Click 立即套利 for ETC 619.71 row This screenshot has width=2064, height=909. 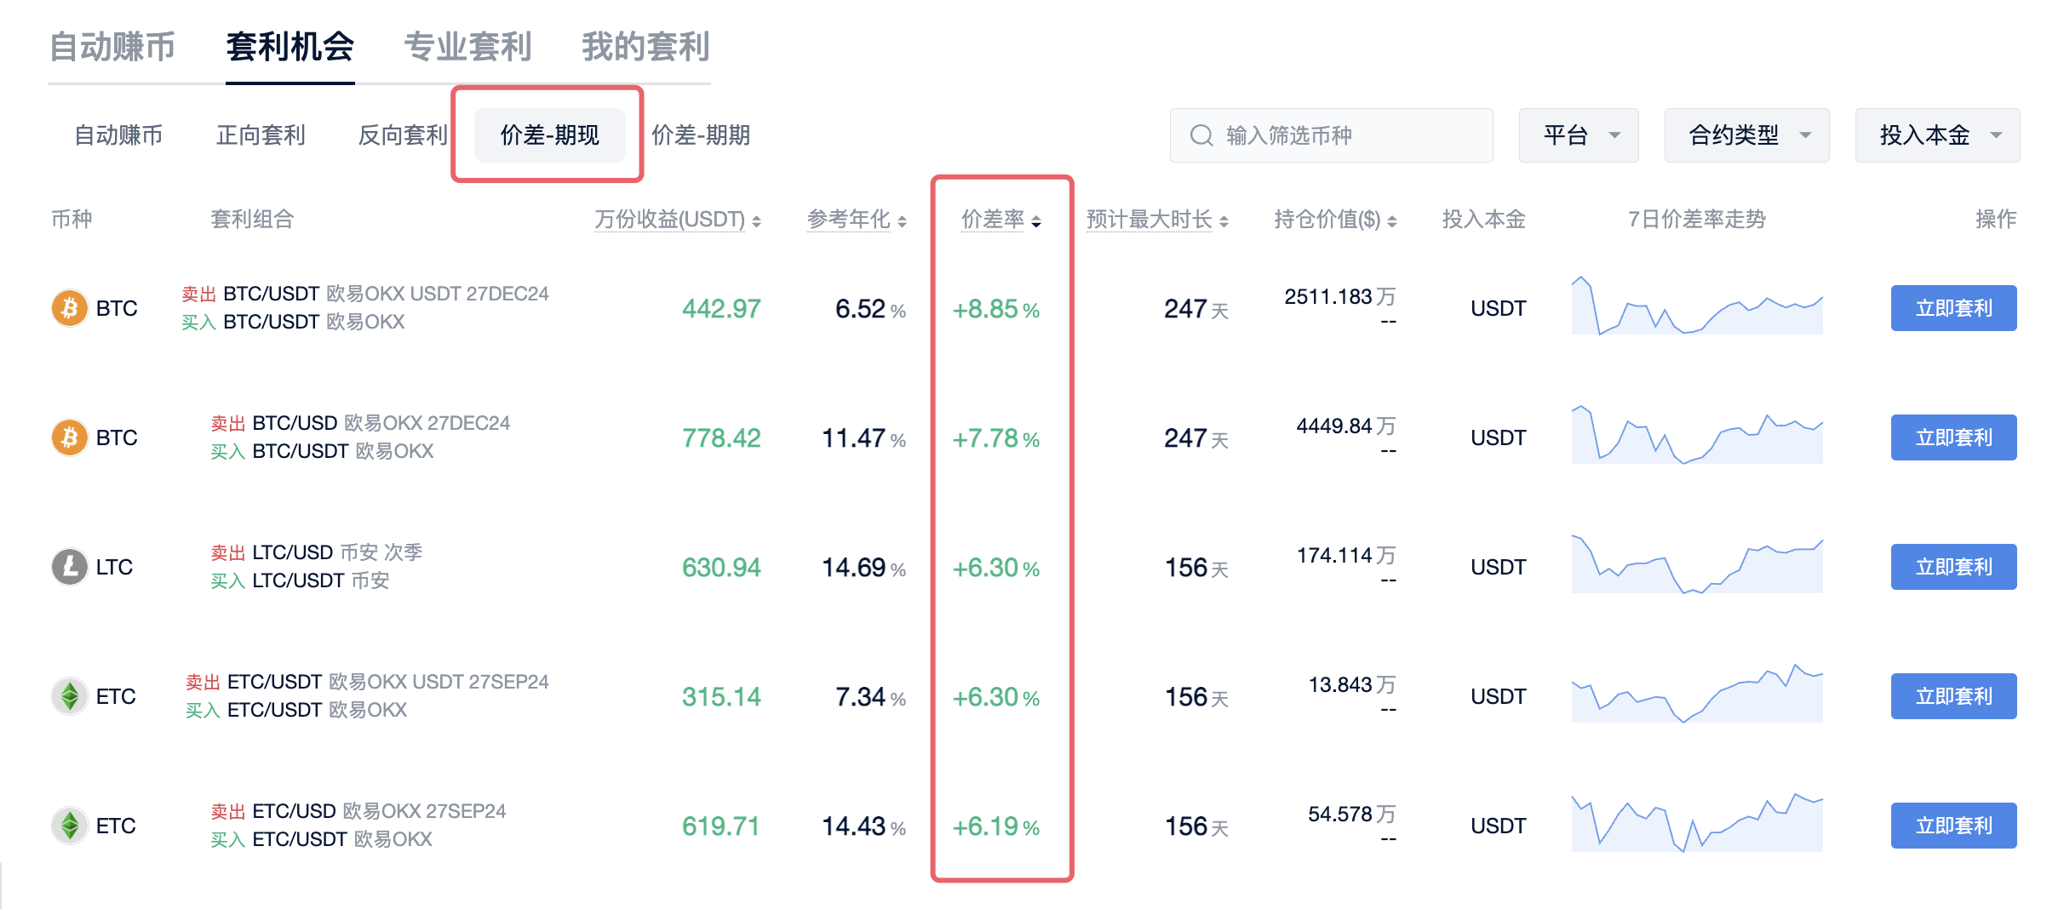coord(1954,826)
